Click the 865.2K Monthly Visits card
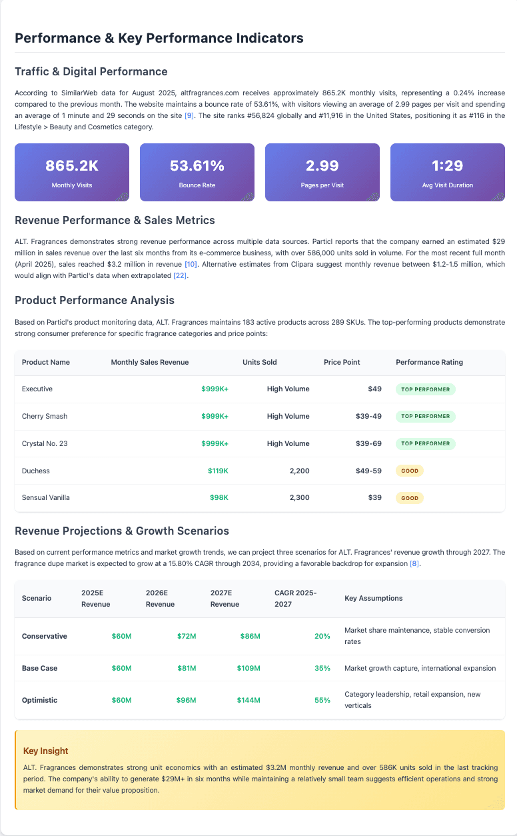This screenshot has width=517, height=836. coord(72,172)
